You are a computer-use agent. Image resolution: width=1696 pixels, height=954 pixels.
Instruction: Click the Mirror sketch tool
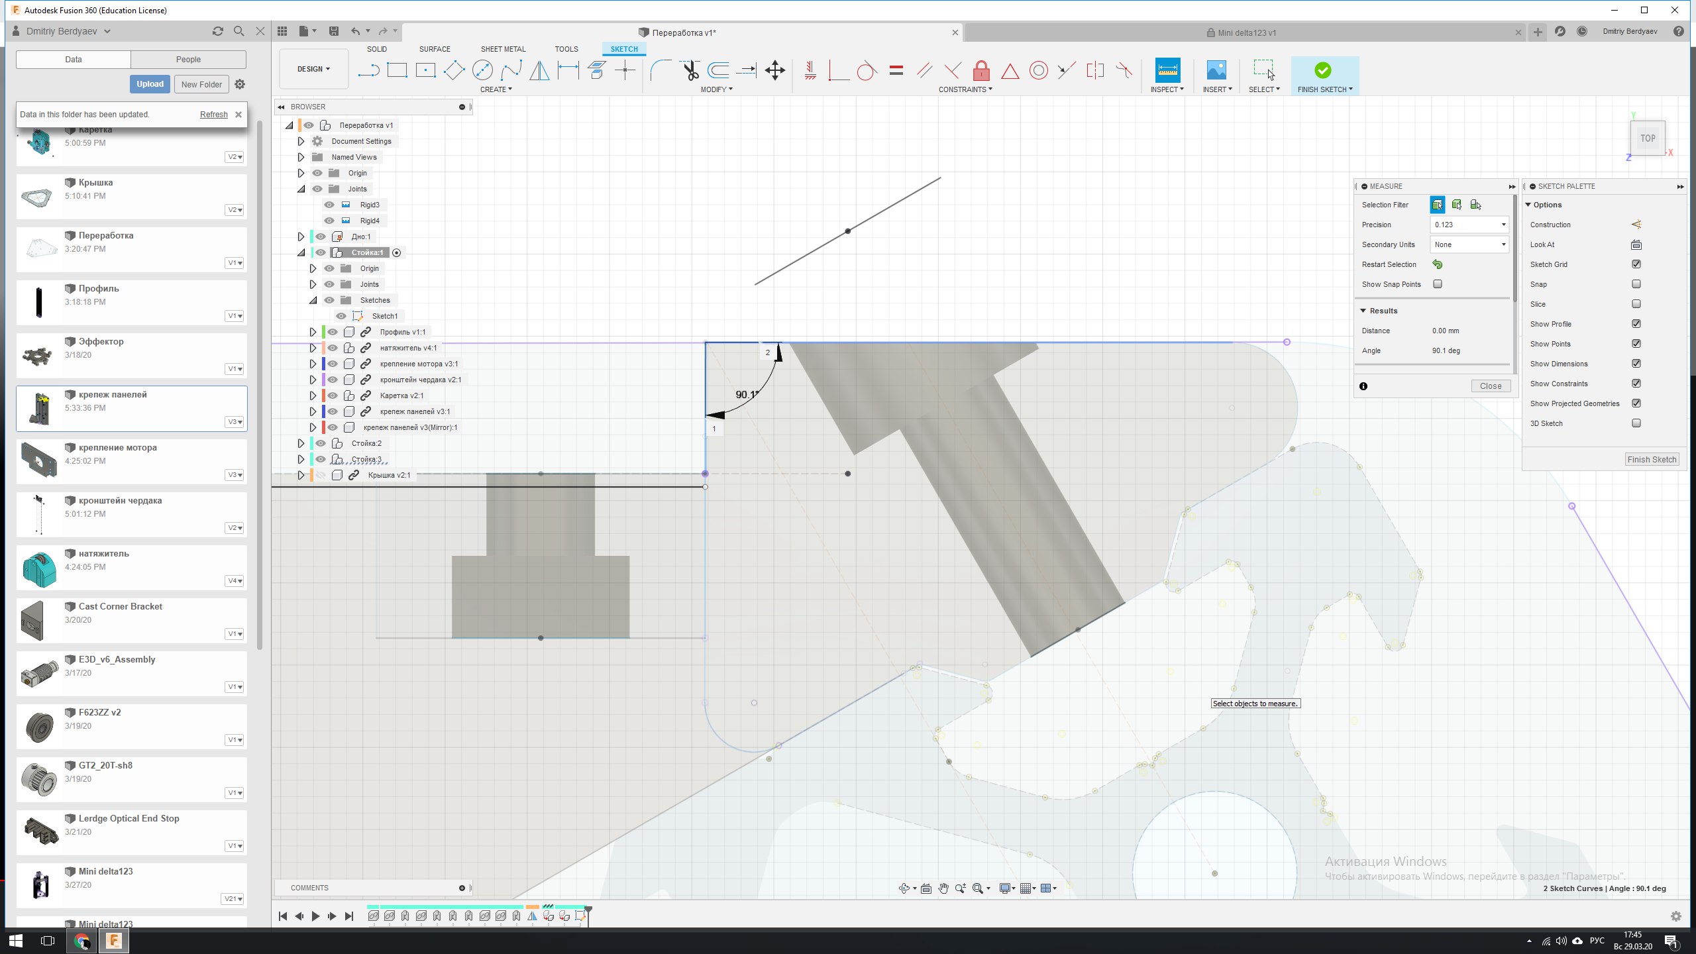[539, 70]
